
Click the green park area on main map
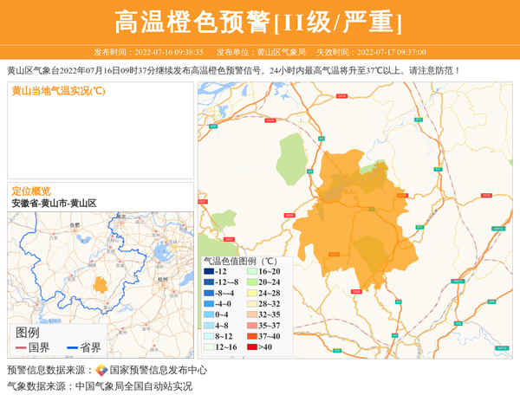point(293,158)
